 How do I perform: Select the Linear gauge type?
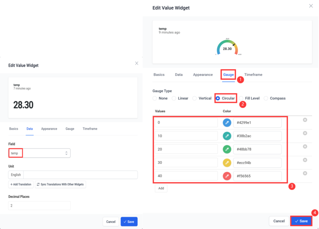[x=180, y=98]
